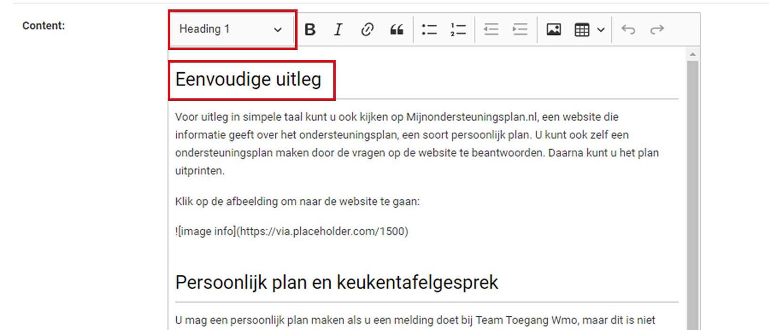Image resolution: width=769 pixels, height=330 pixels.
Task: Place cursor in 'Eenvoudige uitleg' heading
Action: (x=248, y=80)
